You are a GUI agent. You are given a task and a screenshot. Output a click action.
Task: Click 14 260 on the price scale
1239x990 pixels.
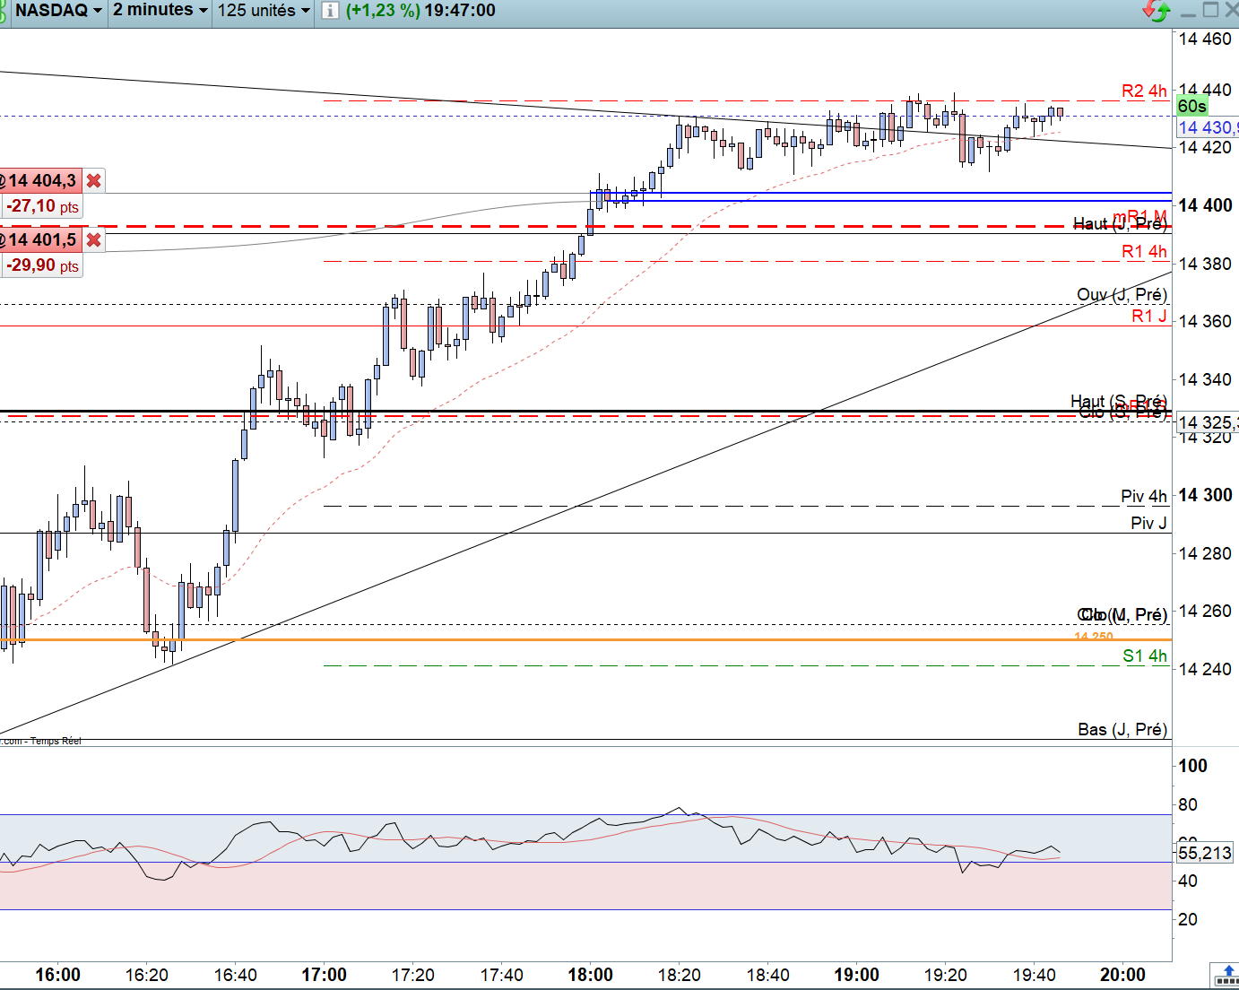[1205, 611]
